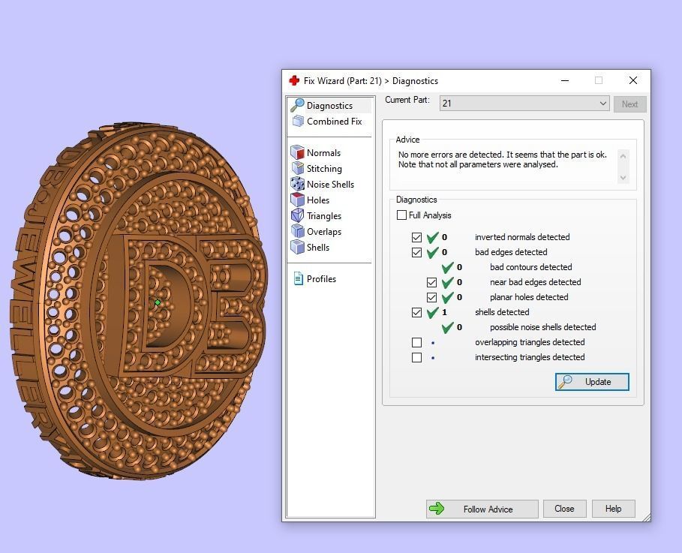Click the Stitching icon
The width and height of the screenshot is (682, 553).
298,168
